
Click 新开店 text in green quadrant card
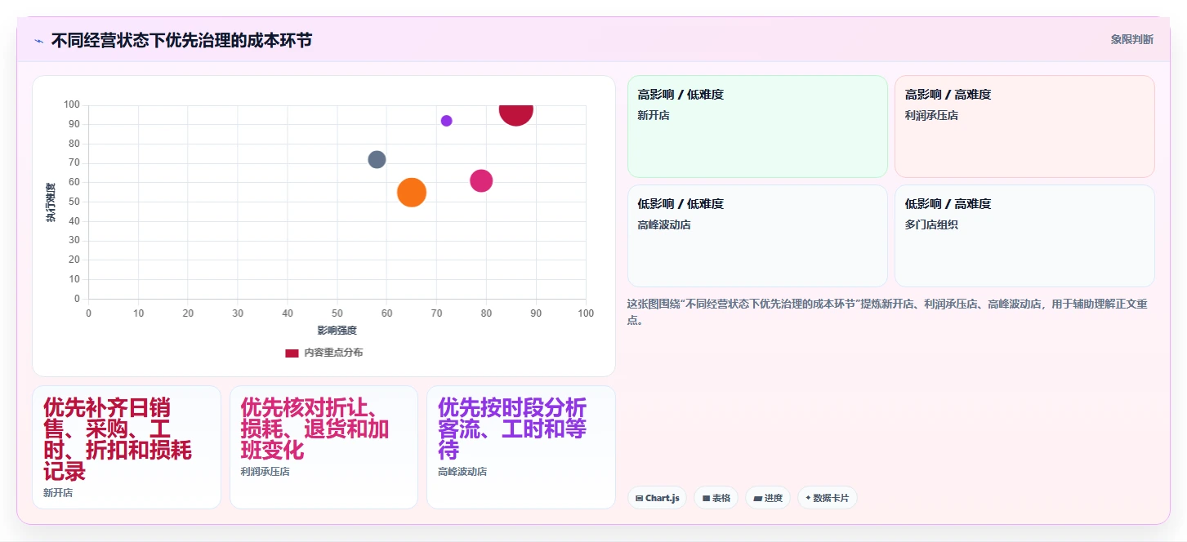click(654, 116)
